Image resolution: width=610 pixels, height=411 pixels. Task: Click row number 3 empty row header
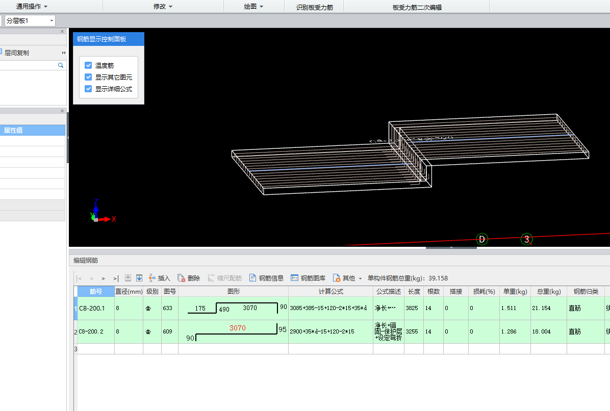pyautogui.click(x=75, y=349)
